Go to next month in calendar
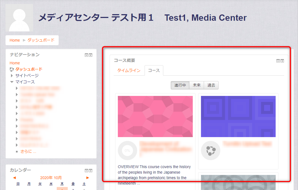Viewport: 298px width, 190px height. coord(88,178)
